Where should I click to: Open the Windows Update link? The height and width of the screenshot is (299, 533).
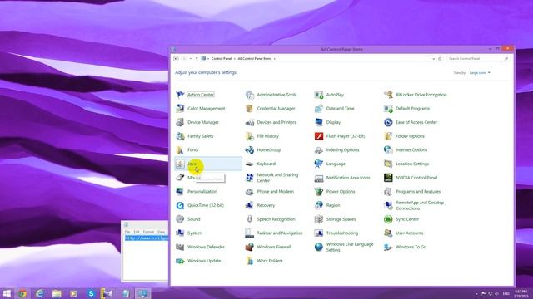point(204,261)
